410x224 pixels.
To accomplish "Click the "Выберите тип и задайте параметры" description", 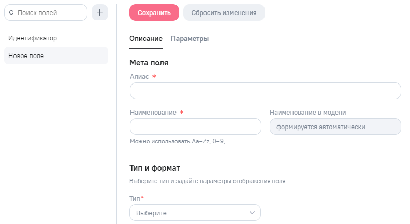I will tap(207, 181).
